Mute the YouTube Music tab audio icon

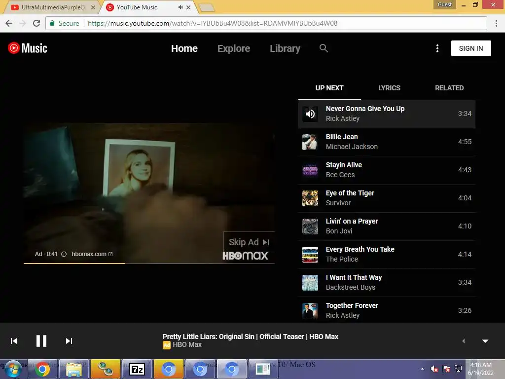coord(180,7)
